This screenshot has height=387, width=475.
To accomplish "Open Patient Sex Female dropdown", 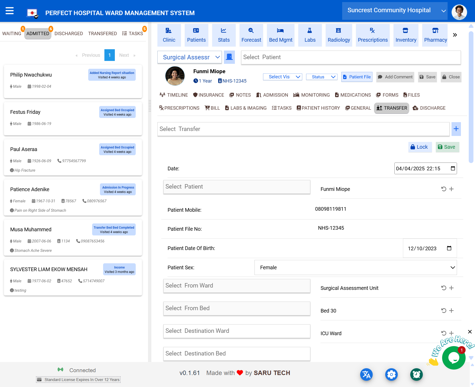I will pyautogui.click(x=355, y=267).
